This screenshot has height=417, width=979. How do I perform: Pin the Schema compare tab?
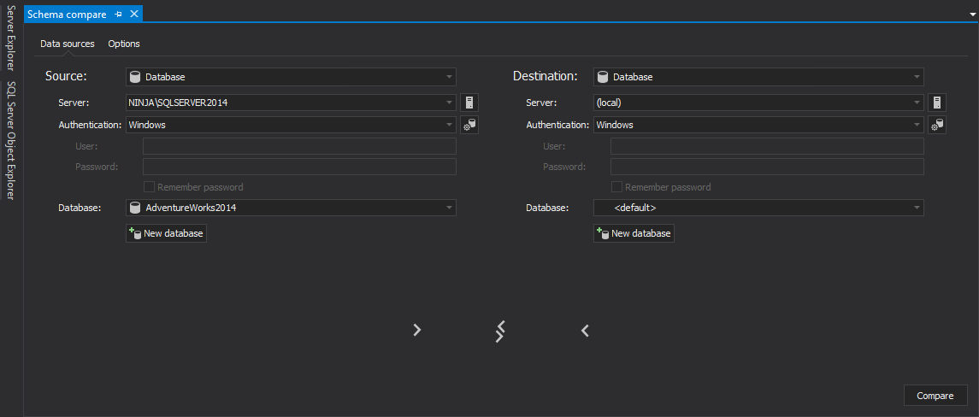tap(119, 15)
